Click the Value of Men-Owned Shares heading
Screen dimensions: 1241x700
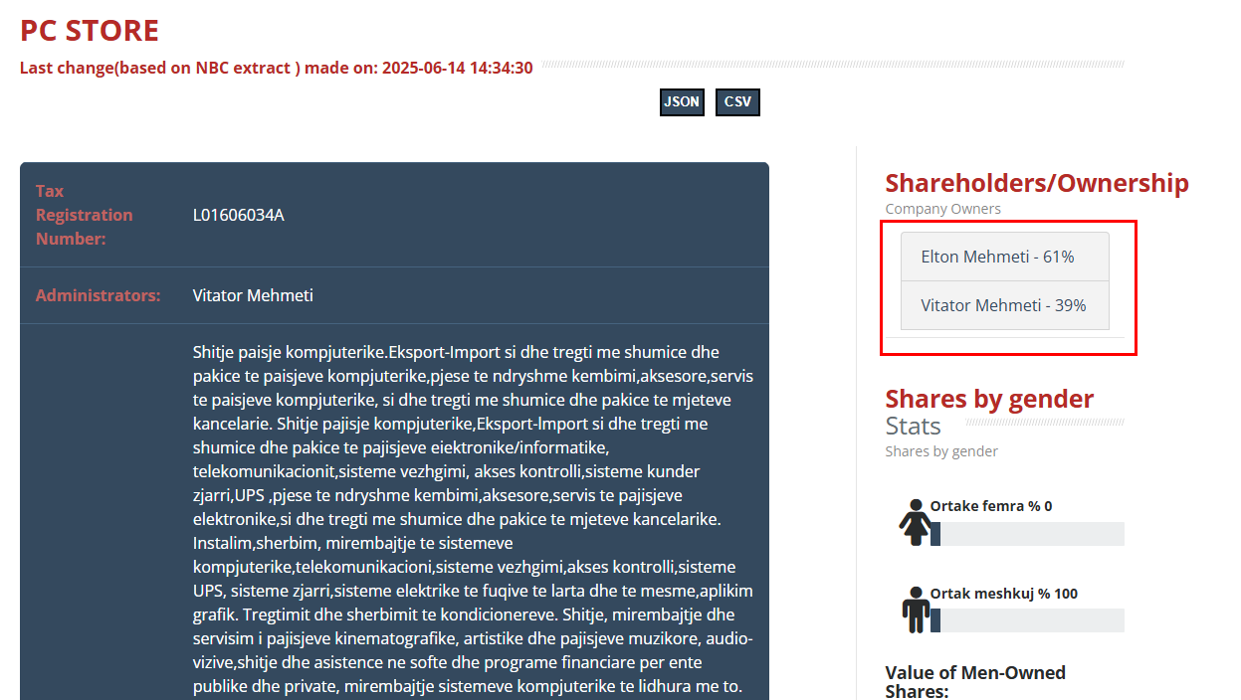[975, 682]
